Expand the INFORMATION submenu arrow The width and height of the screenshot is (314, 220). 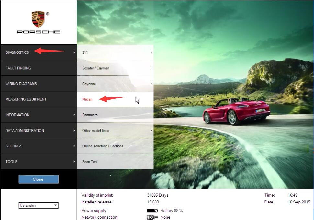tap(74, 115)
